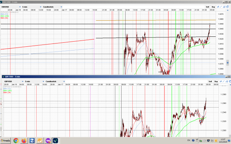Select the line drawing tool in EUR/USD chart
The image size is (231, 144).
tap(221, 7)
